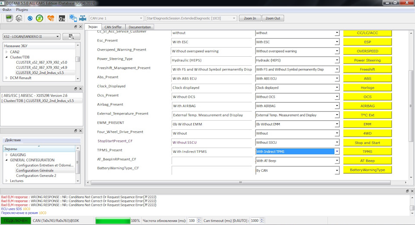Open the X52 - LOGAN/SANDERO II vehicle dropdown
The image size is (415, 225).
[32, 37]
